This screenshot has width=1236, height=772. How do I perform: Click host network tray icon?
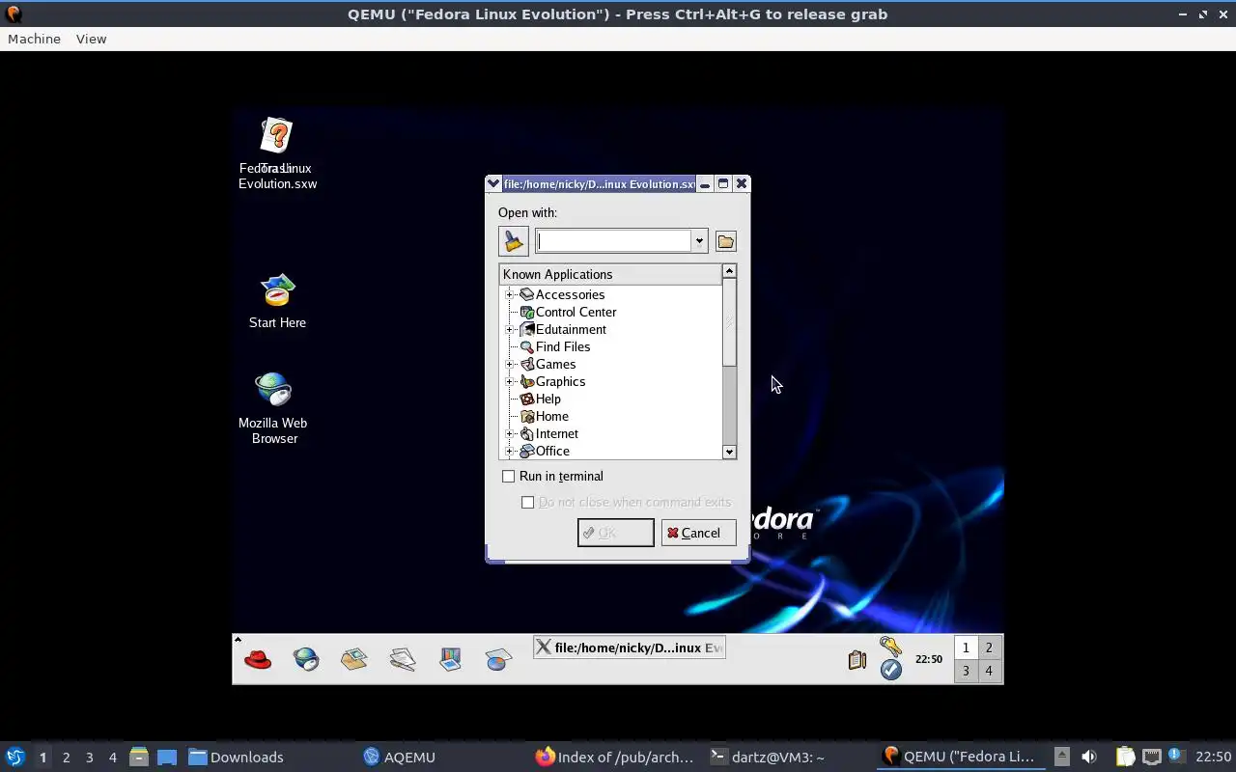[x=1151, y=757]
